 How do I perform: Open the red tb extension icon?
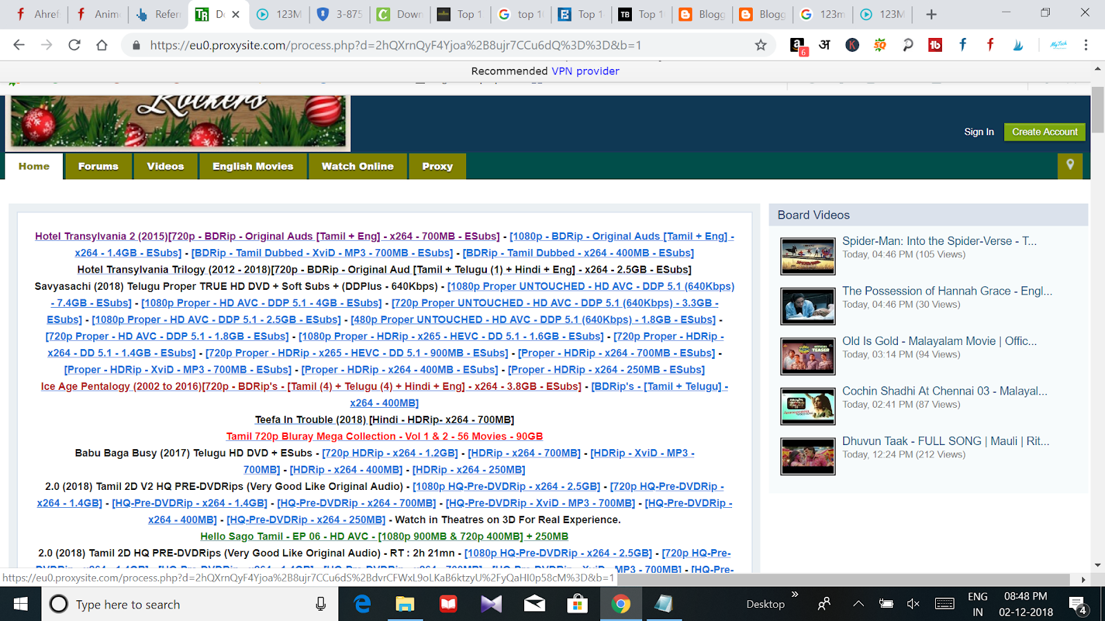click(x=935, y=45)
